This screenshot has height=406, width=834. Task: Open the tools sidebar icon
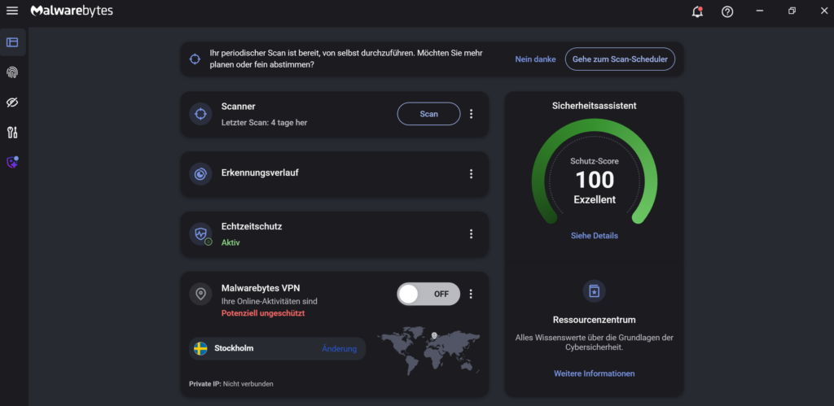click(12, 133)
